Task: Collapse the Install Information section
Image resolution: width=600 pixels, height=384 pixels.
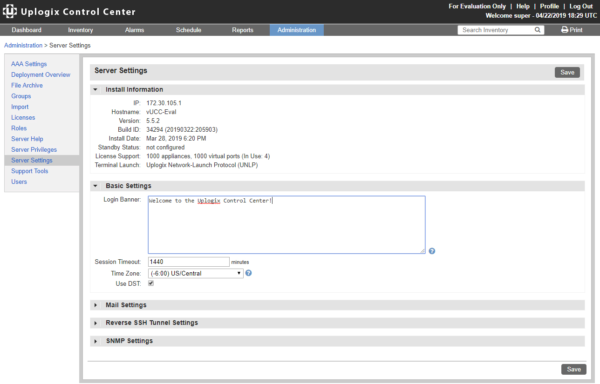Action: click(x=95, y=89)
